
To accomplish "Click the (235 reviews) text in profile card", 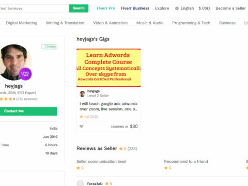I will click(27, 99).
